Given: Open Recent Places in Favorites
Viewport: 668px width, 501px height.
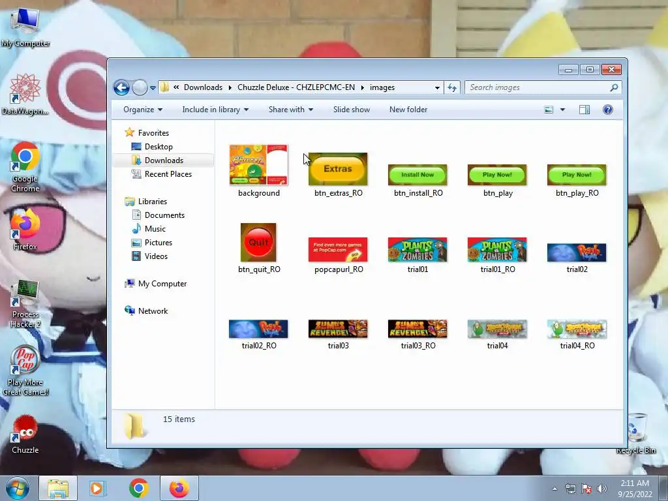Looking at the screenshot, I should point(168,174).
